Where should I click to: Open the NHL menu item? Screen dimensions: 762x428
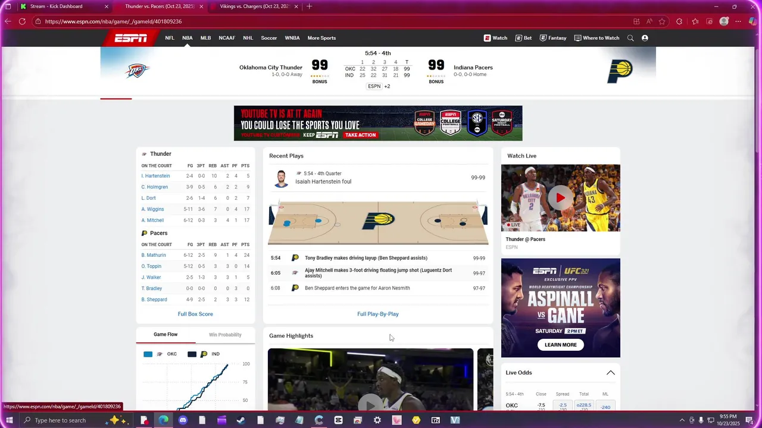click(x=248, y=38)
